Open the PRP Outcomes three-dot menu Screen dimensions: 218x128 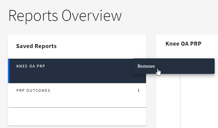[138, 90]
